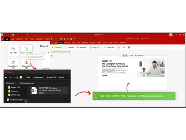Image resolution: width=186 pixels, height=140 pixels.
Task: Open CONNECT tab in document window
Action: click(x=123, y=43)
